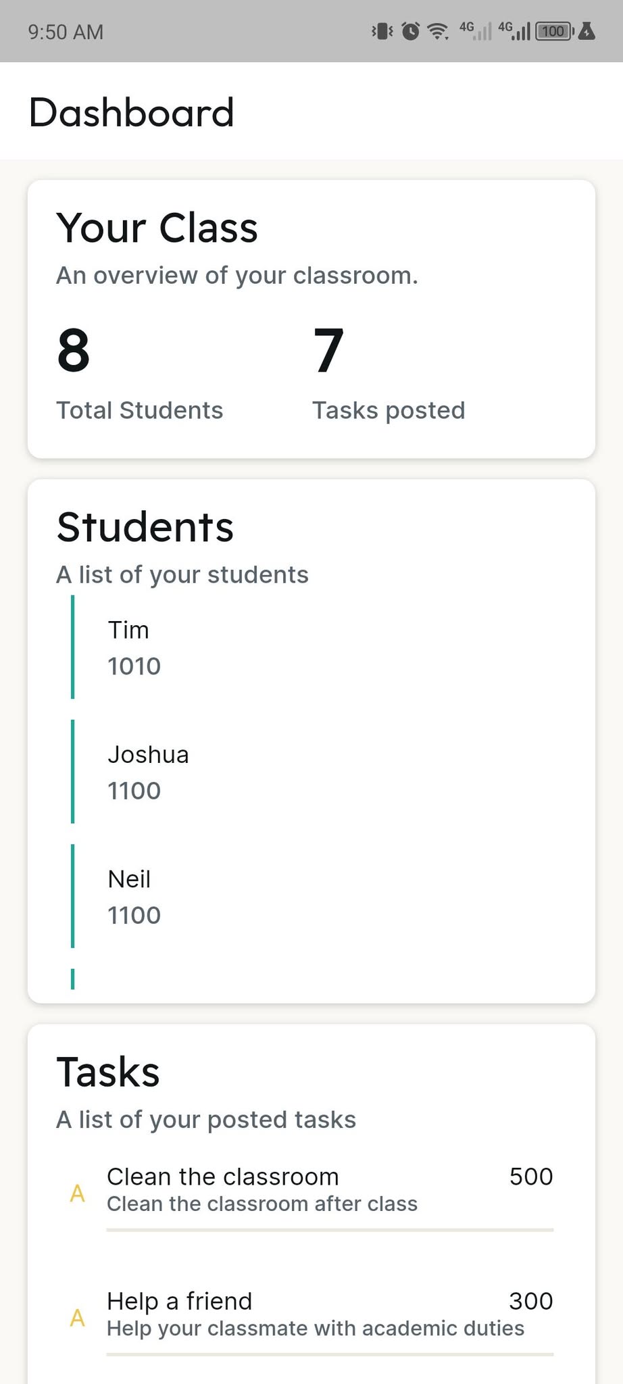Open Neil's student record

(135, 896)
